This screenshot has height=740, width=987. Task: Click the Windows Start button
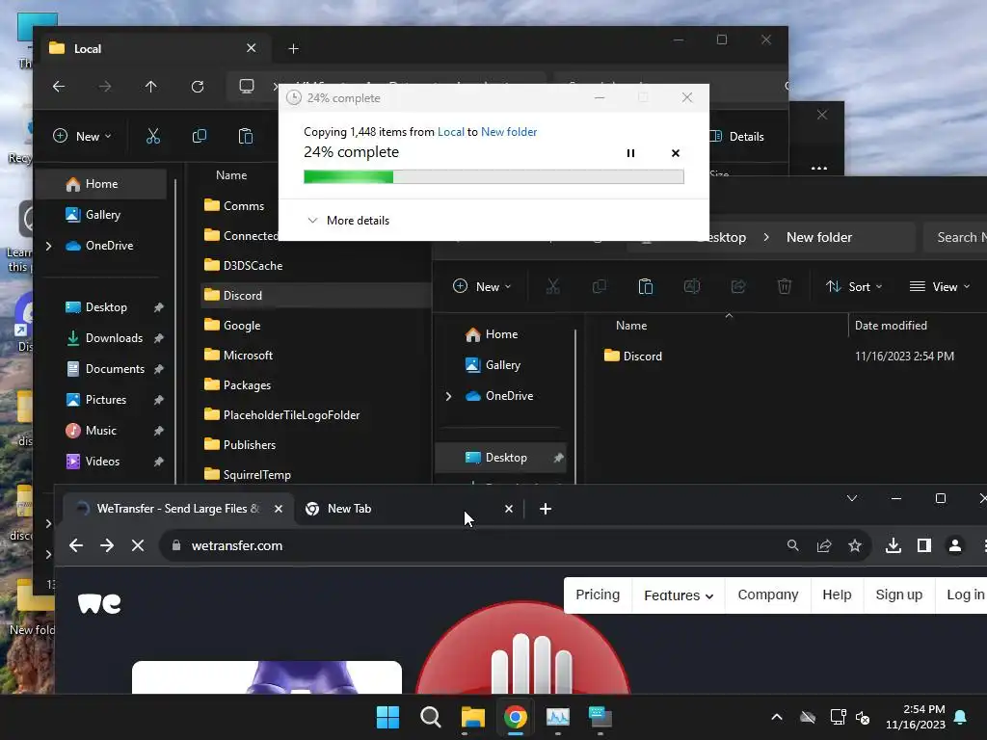click(387, 717)
